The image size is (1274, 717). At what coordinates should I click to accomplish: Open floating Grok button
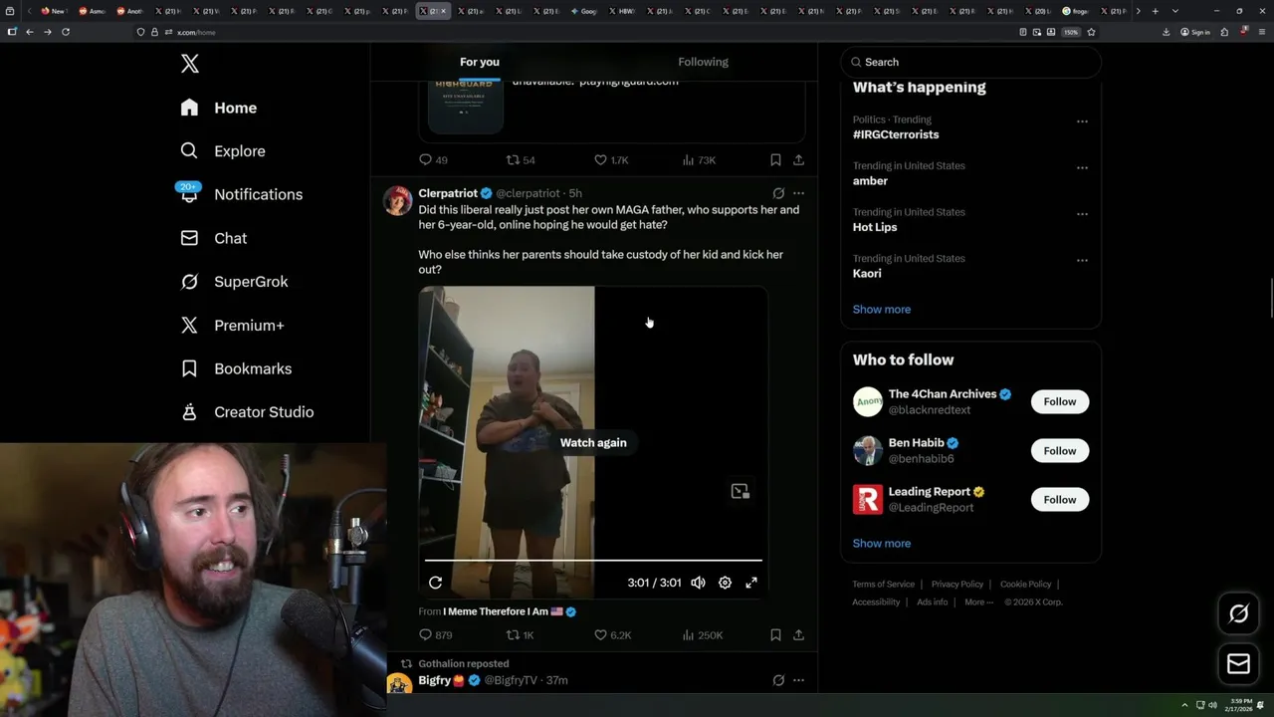[x=1239, y=614]
